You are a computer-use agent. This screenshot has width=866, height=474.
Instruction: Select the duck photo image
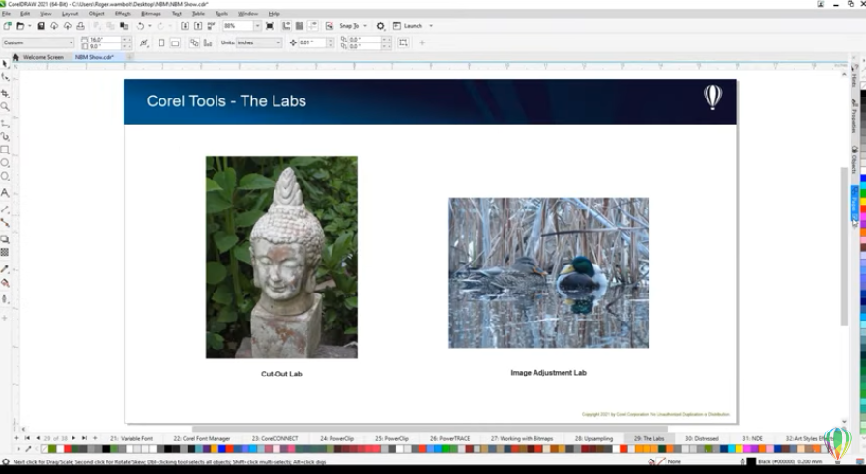(549, 272)
